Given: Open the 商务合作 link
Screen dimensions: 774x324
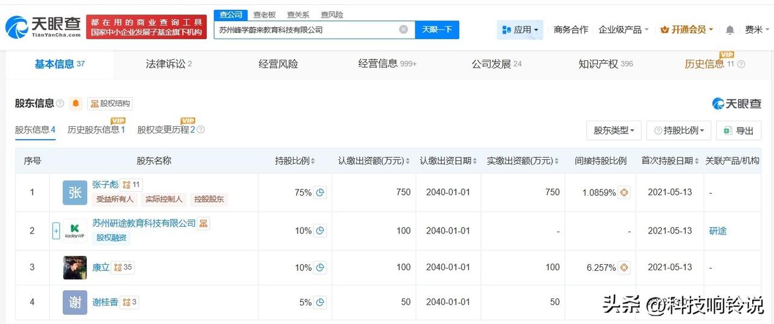Looking at the screenshot, I should point(571,30).
